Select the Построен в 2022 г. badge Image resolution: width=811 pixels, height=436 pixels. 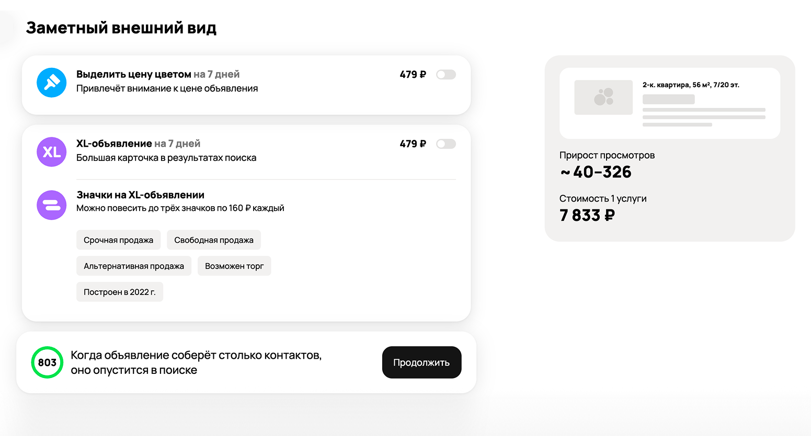pos(120,292)
